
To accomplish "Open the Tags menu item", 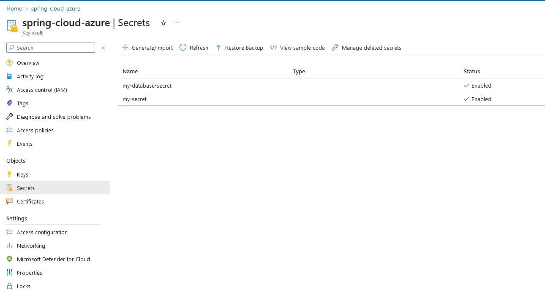I will pyautogui.click(x=22, y=103).
